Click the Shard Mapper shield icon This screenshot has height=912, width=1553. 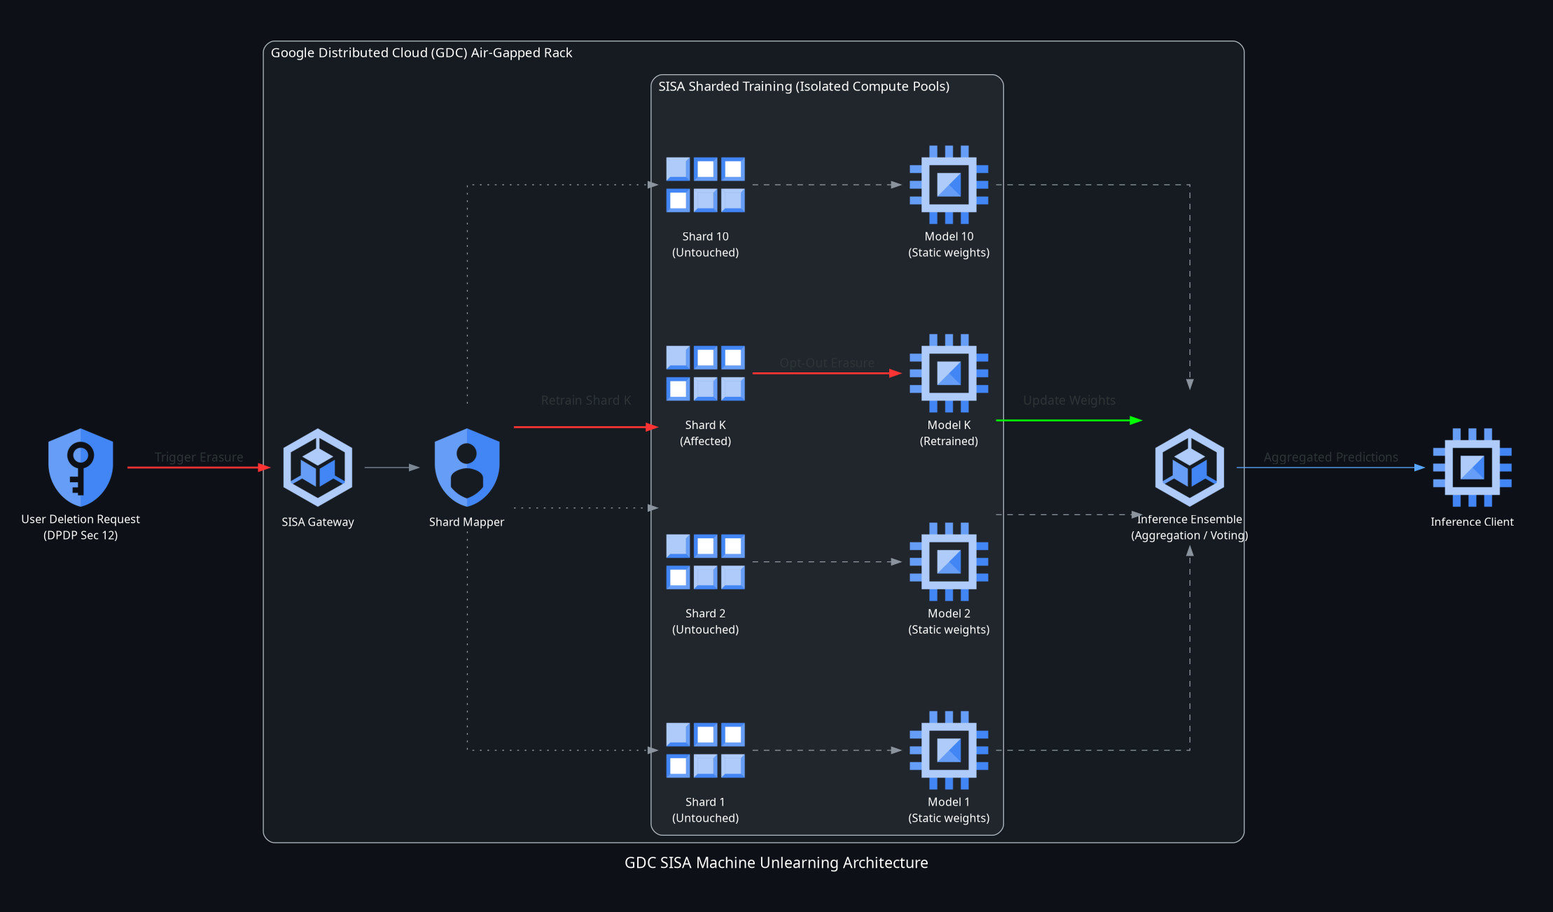pyautogui.click(x=467, y=467)
